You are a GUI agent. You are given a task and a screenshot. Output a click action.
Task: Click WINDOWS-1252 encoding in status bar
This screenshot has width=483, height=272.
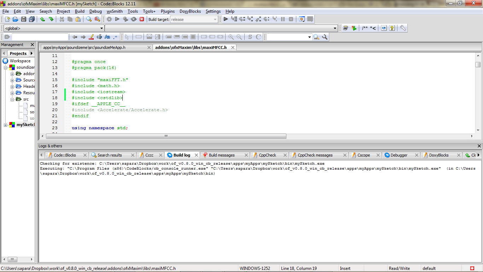[x=255, y=268]
